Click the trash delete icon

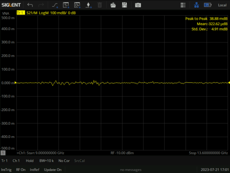[99, 5]
